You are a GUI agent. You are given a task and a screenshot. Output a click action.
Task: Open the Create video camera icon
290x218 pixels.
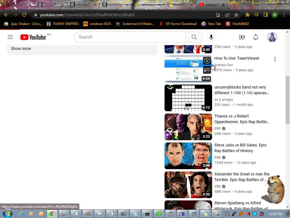pos(242,37)
